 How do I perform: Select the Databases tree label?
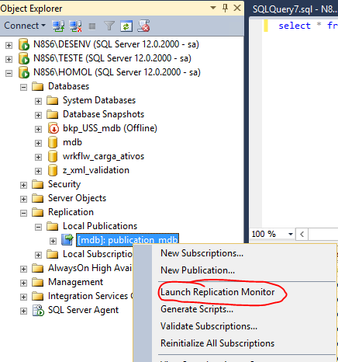(x=68, y=86)
